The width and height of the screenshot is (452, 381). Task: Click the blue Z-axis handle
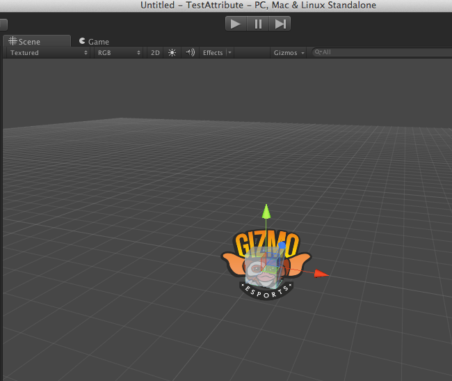(x=282, y=245)
